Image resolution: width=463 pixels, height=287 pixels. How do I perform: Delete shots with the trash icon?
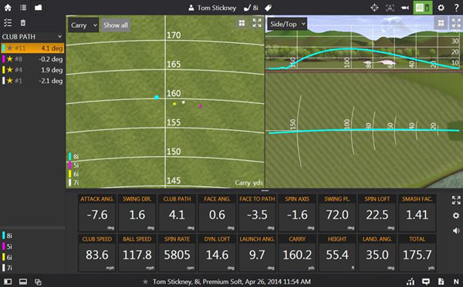(23, 22)
